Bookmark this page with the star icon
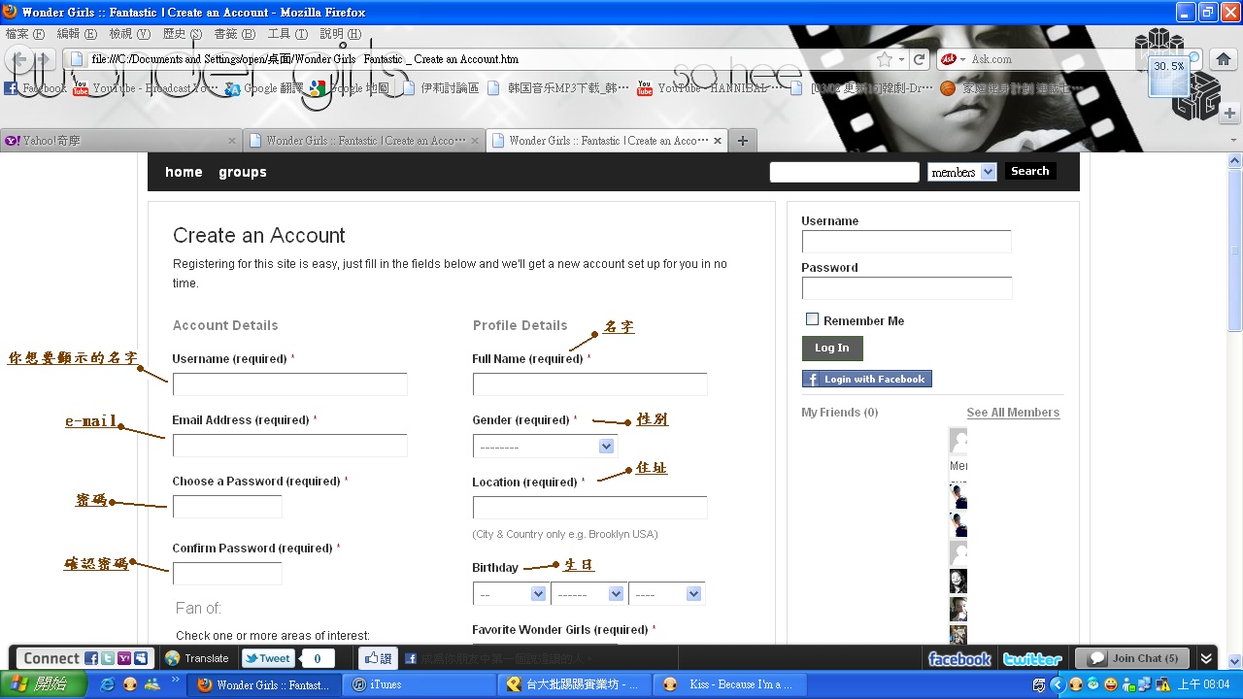 click(885, 59)
